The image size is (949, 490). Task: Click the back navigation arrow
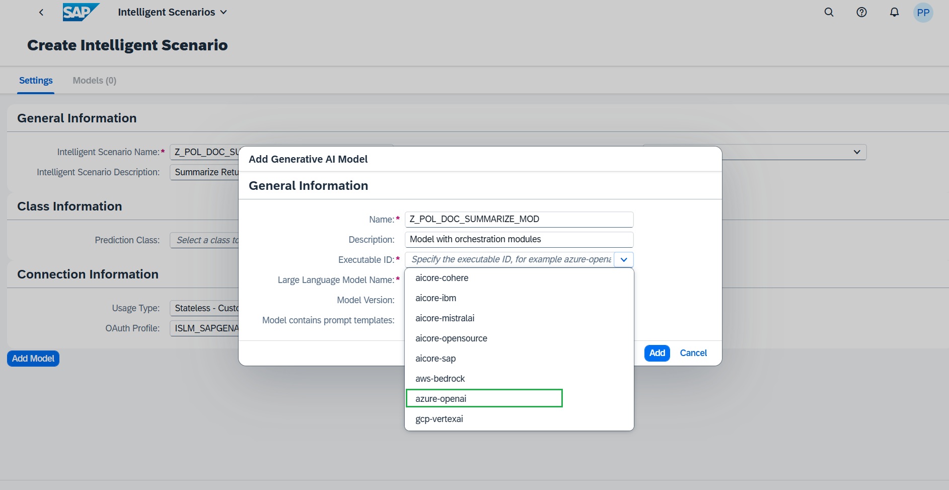[41, 13]
